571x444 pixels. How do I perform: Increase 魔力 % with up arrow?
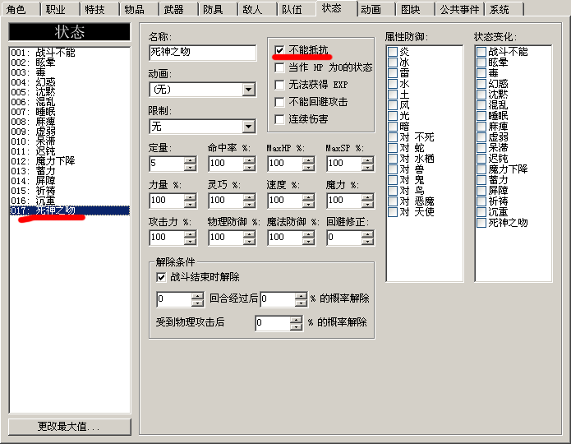click(x=368, y=197)
